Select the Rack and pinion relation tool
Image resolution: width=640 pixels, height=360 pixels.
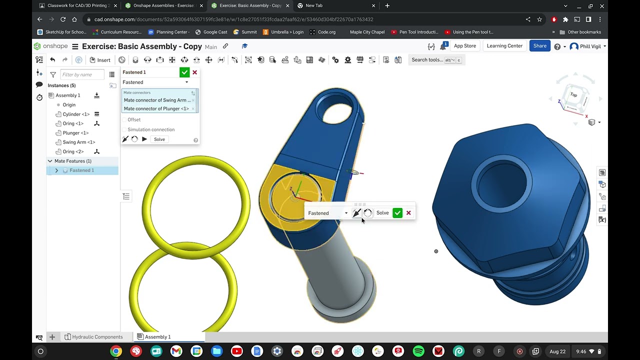pyautogui.click(x=347, y=60)
